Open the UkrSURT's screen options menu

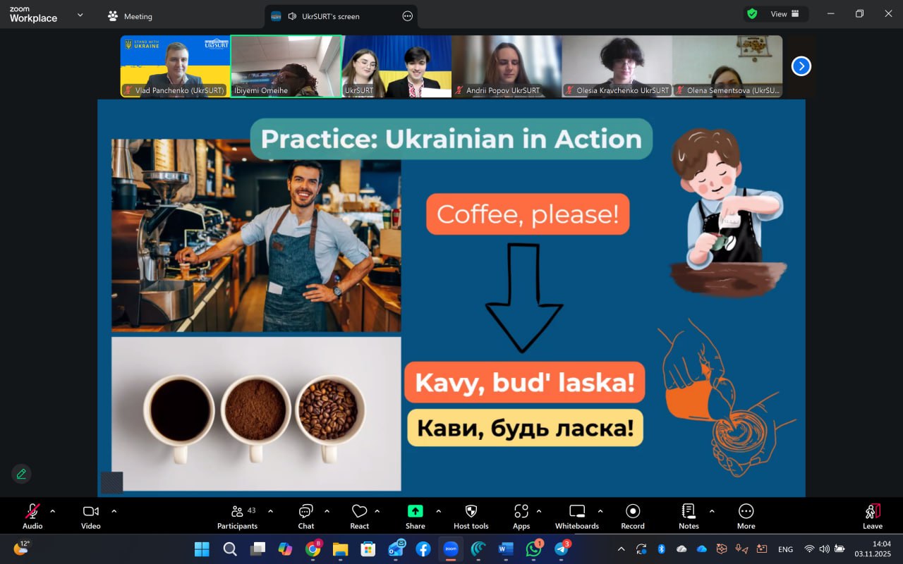point(407,16)
